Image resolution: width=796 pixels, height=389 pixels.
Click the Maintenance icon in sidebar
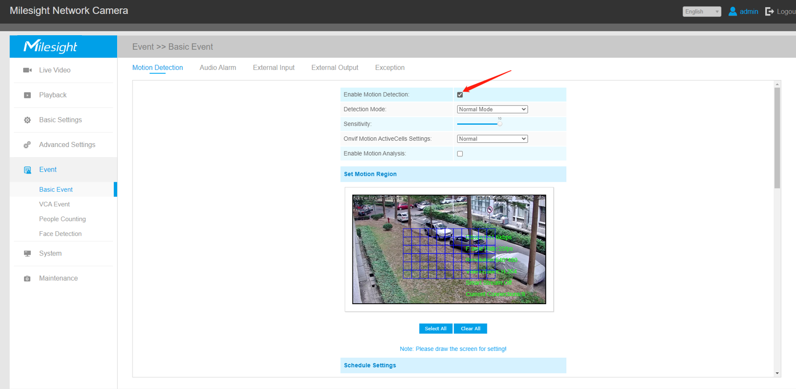[x=27, y=279]
